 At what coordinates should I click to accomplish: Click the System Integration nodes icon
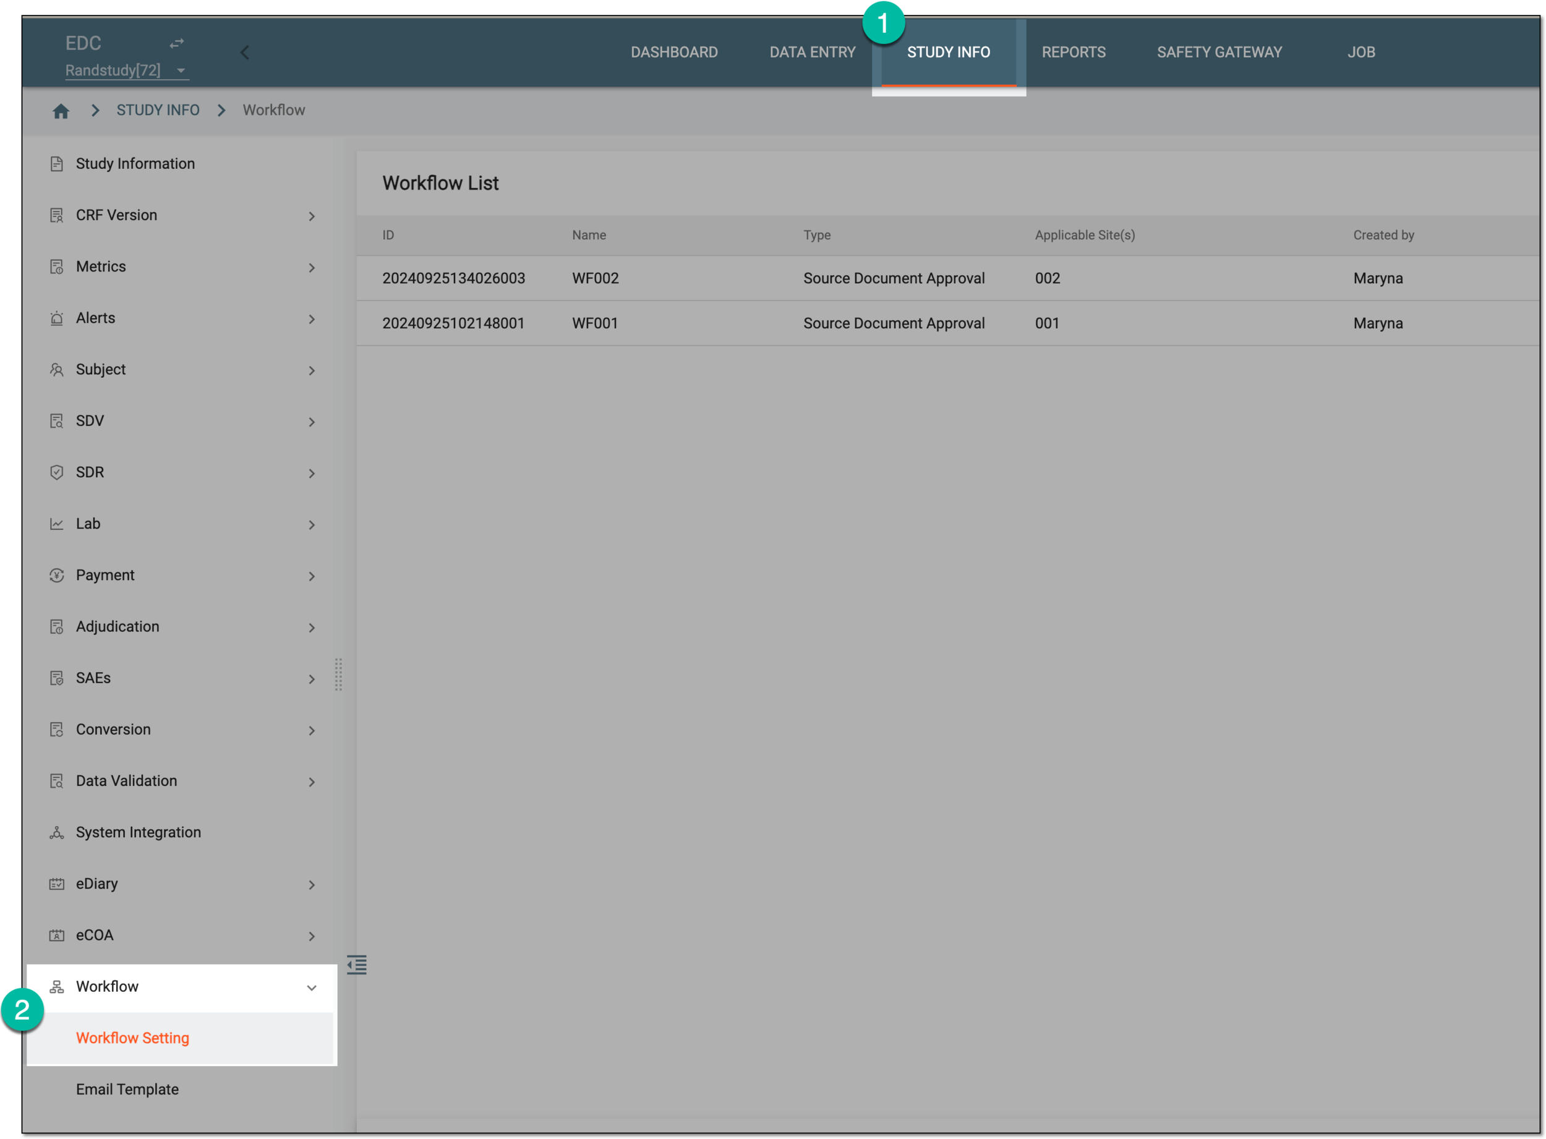pos(56,833)
